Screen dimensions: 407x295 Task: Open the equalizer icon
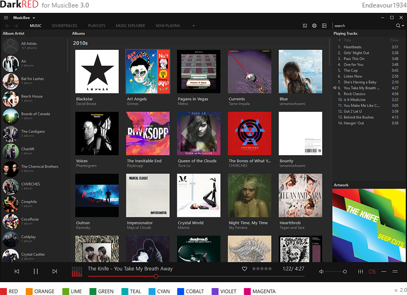pos(360,271)
